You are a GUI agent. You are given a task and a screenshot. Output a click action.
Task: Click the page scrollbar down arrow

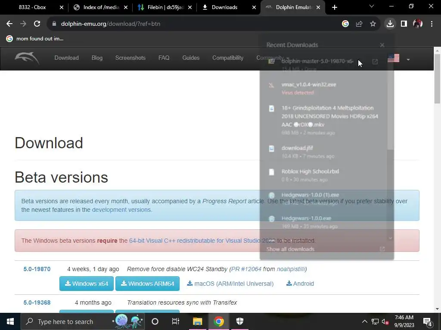pyautogui.click(x=438, y=309)
